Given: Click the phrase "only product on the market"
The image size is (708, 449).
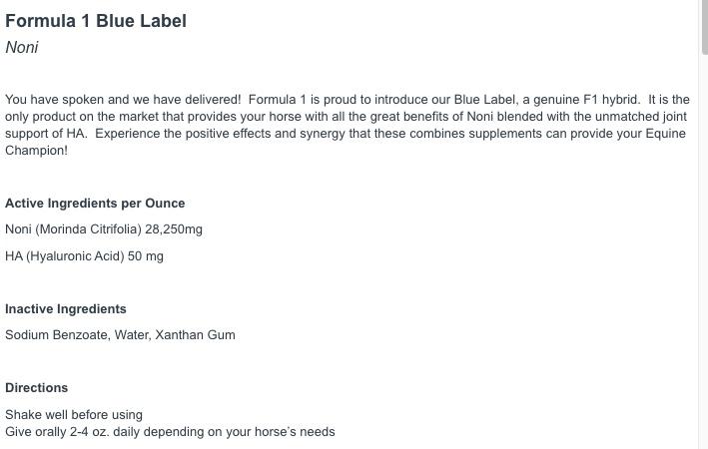Looking at the screenshot, I should pyautogui.click(x=82, y=117).
